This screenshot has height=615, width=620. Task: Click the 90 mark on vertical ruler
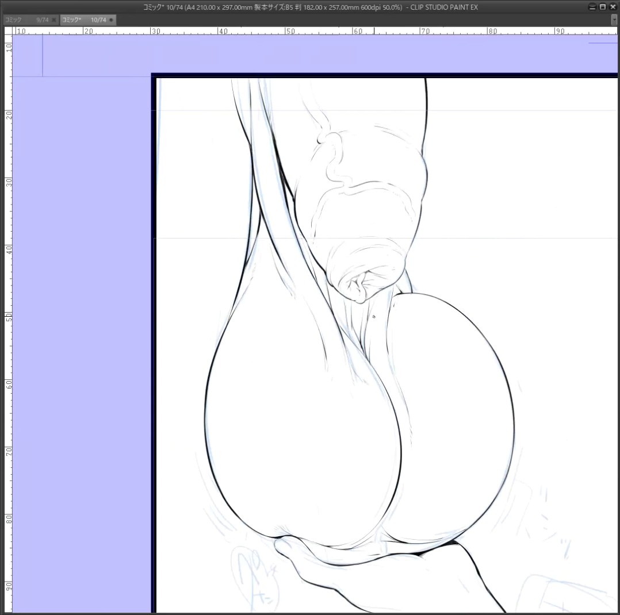tap(8, 586)
